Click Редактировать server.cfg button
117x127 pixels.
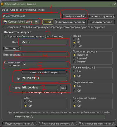20,123
